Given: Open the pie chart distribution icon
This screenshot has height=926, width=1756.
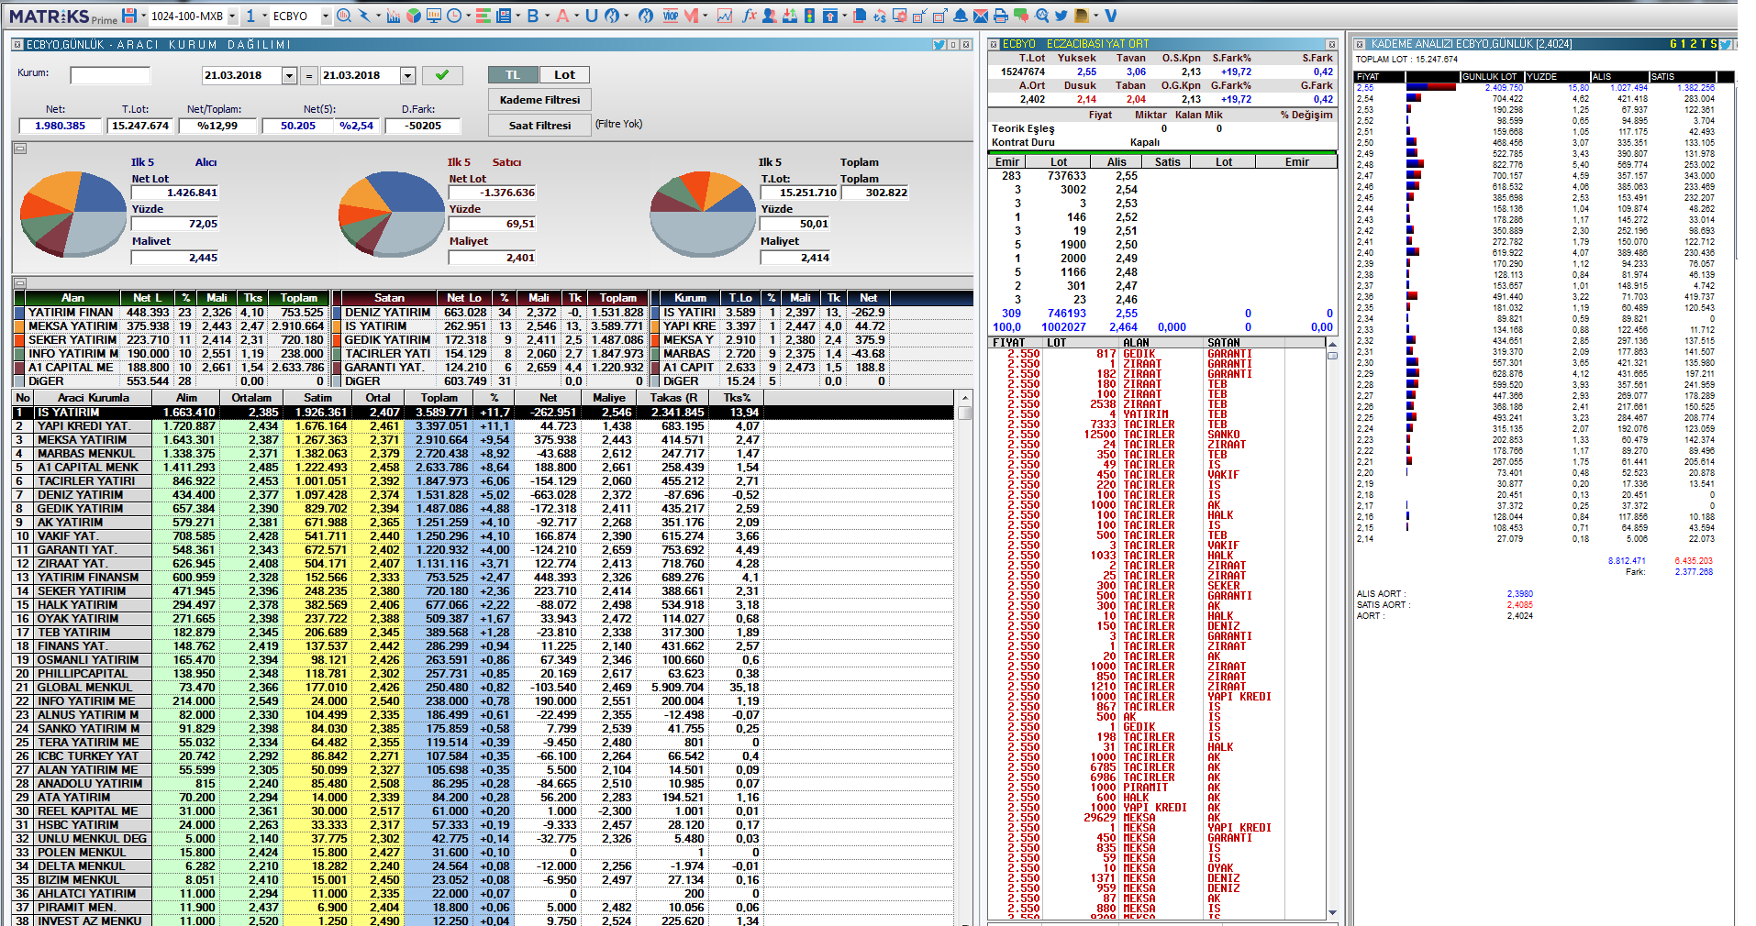Looking at the screenshot, I should click(x=414, y=16).
